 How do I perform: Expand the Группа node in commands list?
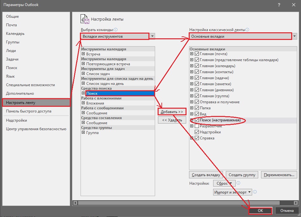pos(83,132)
